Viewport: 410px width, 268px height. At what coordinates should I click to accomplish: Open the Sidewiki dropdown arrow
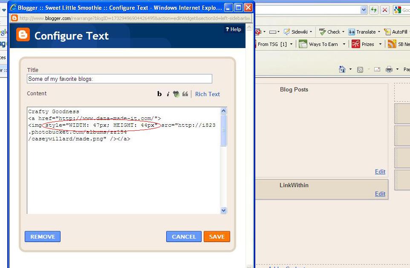[311, 32]
